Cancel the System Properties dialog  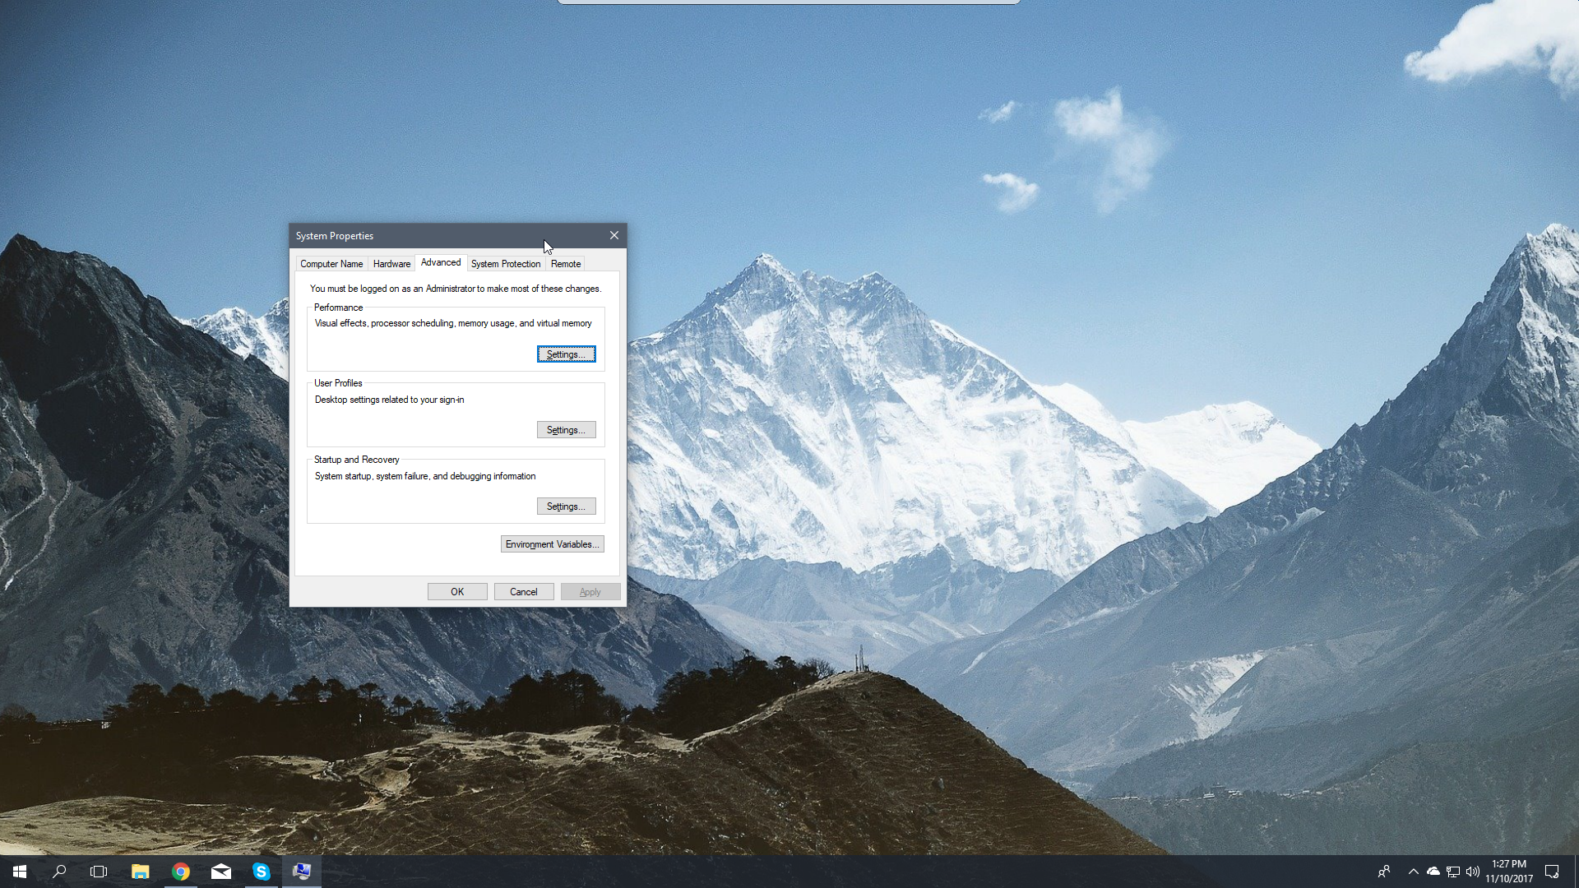524,592
